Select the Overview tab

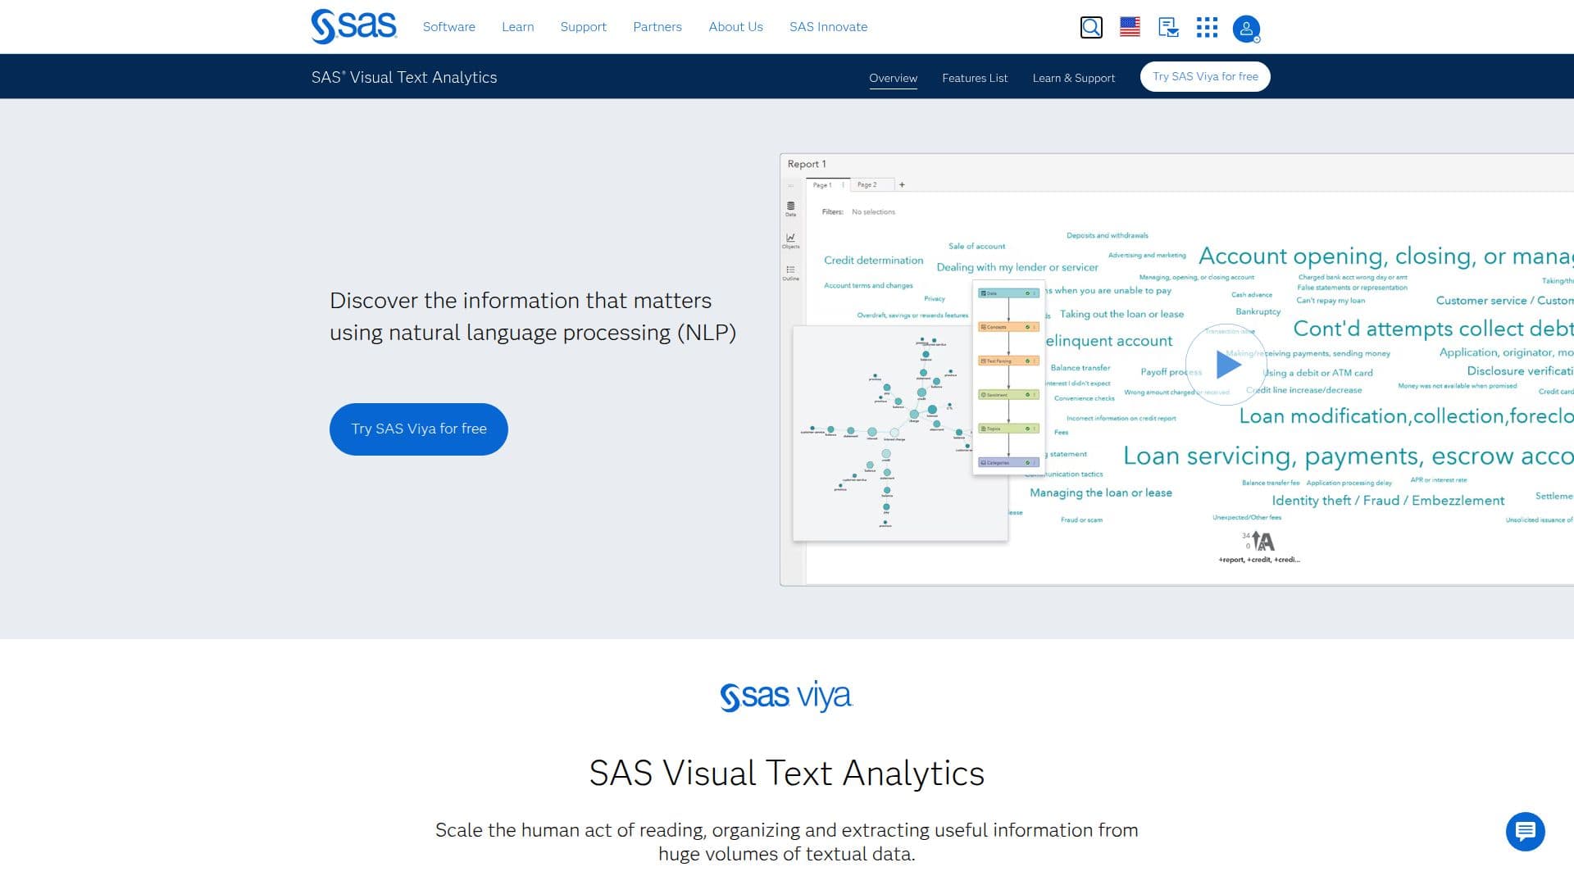pyautogui.click(x=893, y=78)
